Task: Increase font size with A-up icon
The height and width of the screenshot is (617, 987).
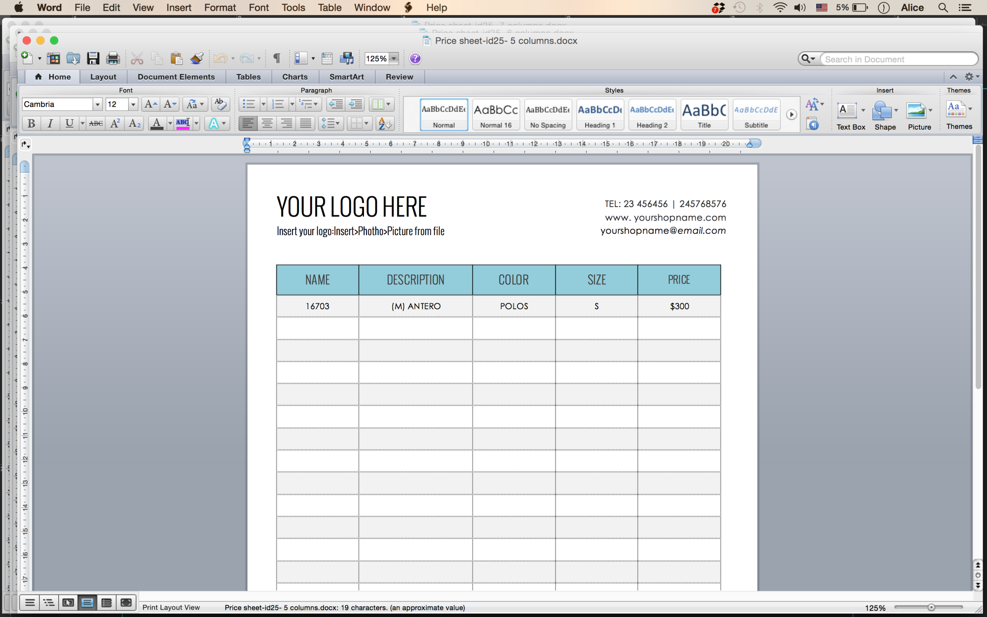Action: [x=150, y=104]
